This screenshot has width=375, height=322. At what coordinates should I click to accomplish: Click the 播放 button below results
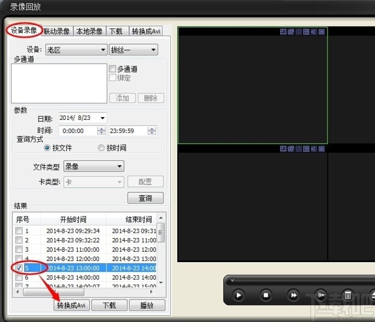pos(147,305)
